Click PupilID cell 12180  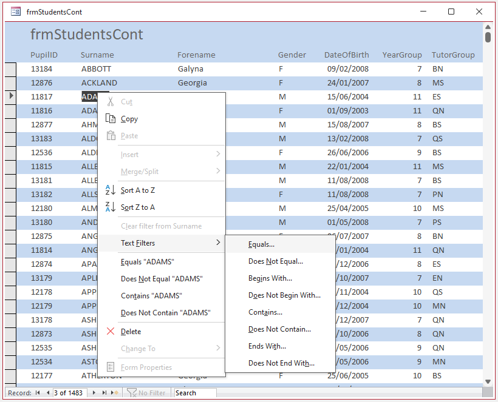point(42,209)
